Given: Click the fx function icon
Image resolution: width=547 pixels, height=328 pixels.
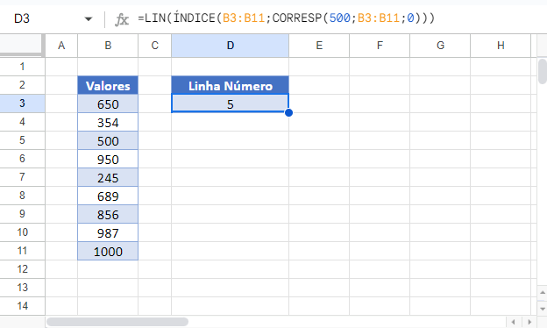Looking at the screenshot, I should click(121, 19).
